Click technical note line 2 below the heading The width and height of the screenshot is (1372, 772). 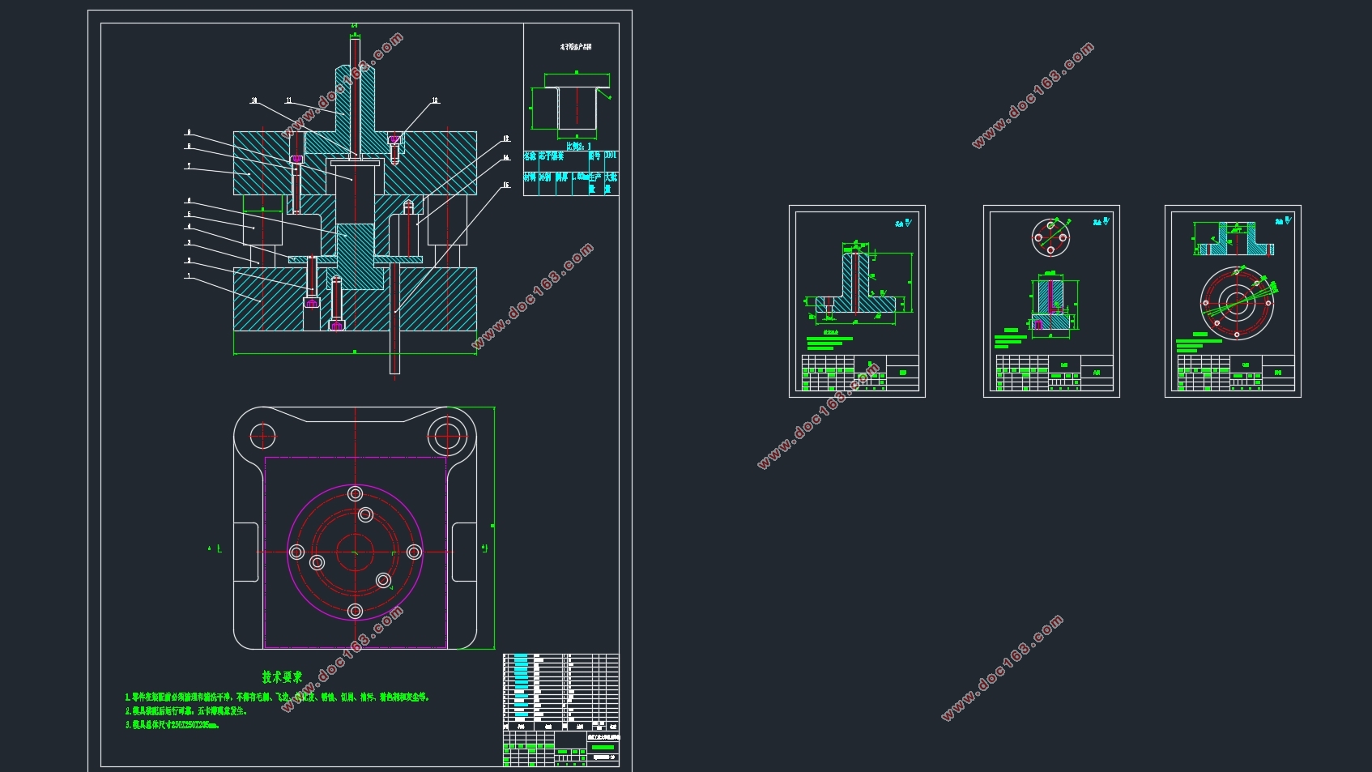click(x=186, y=710)
